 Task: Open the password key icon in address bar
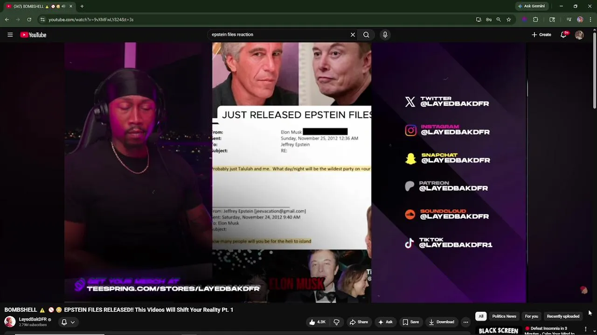pos(489,20)
